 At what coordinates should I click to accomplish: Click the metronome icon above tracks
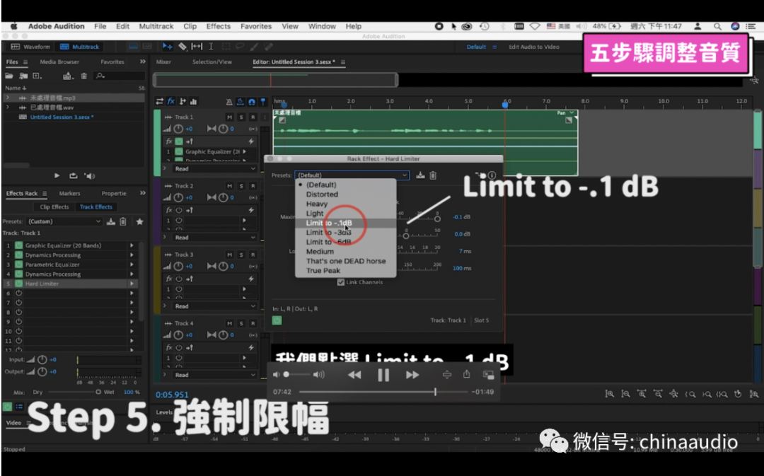tap(229, 101)
